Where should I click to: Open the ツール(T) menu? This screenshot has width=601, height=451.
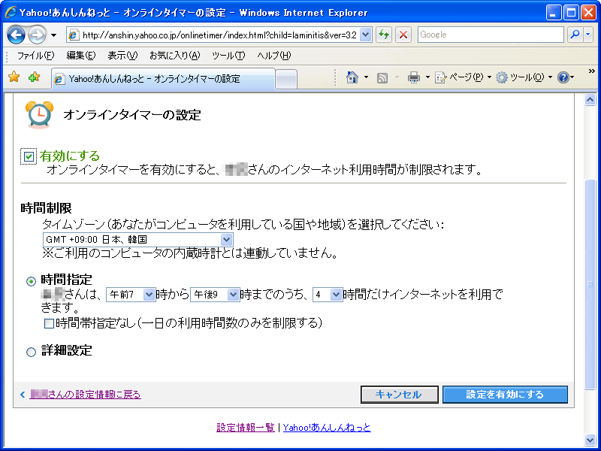tap(228, 56)
